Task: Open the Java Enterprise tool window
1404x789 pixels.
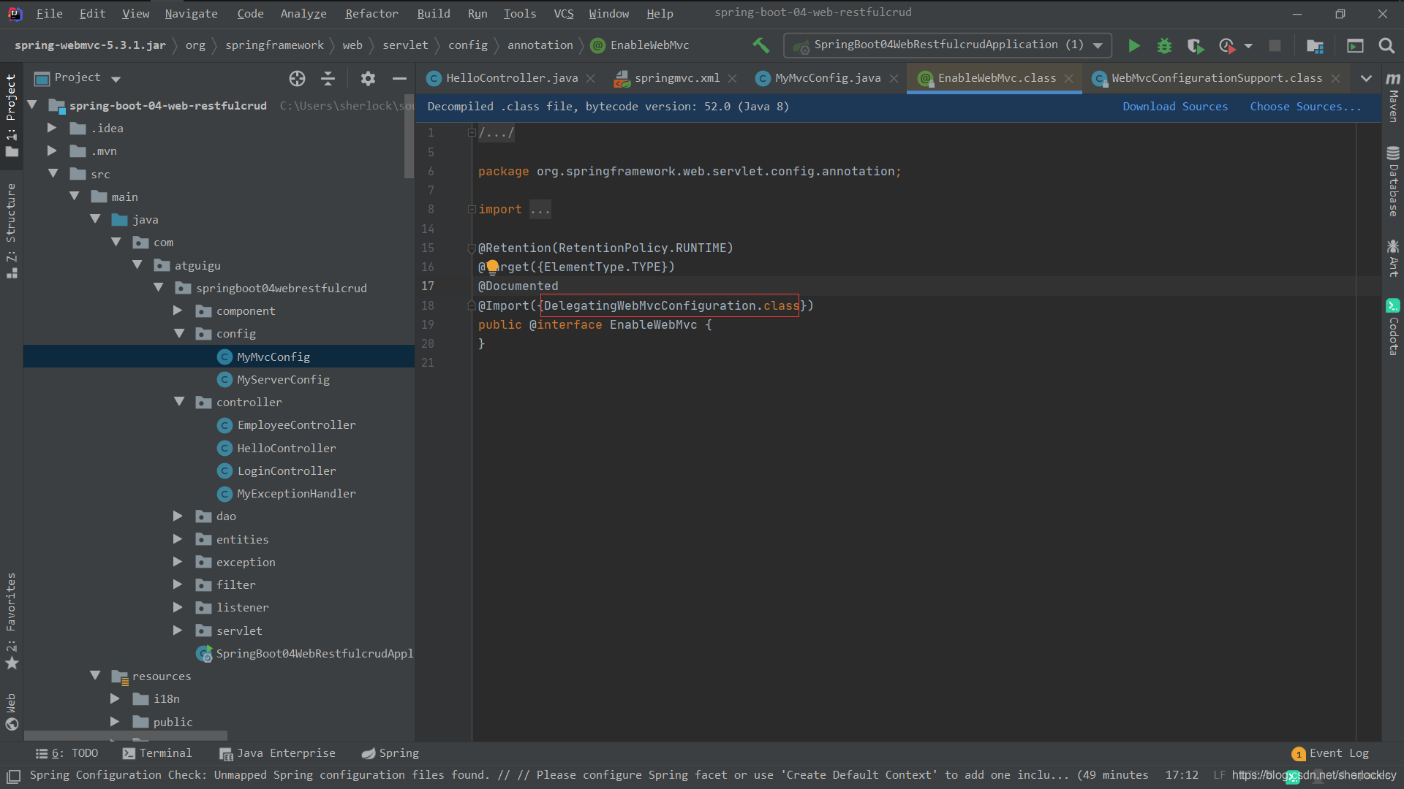Action: 278,753
